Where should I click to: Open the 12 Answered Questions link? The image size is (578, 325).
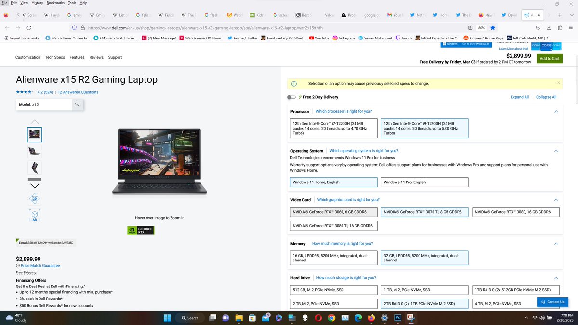click(x=78, y=92)
